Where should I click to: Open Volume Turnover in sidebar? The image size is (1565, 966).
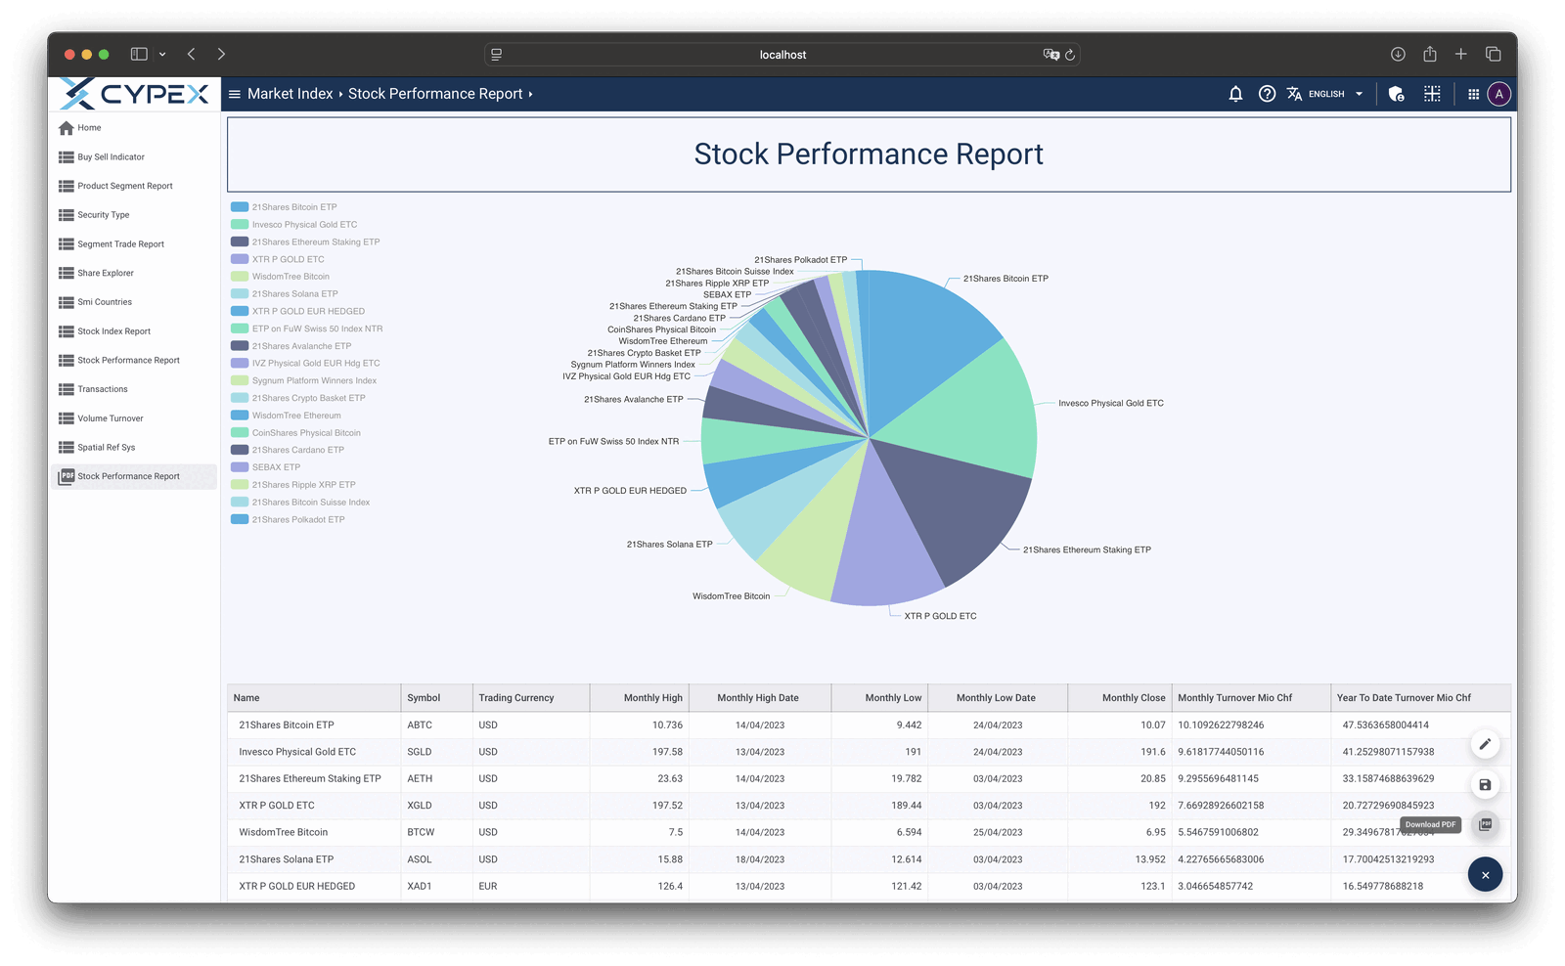coord(111,418)
